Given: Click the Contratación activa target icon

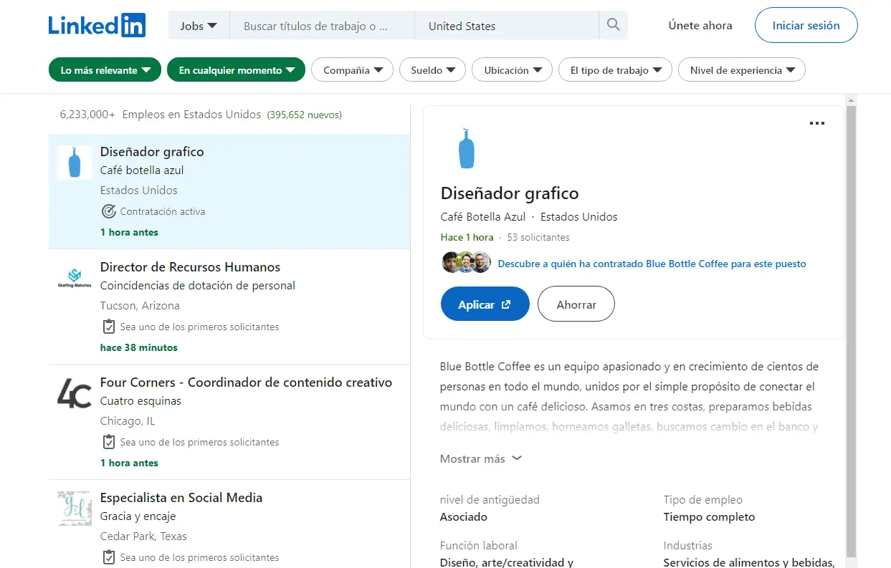Looking at the screenshot, I should [x=108, y=211].
